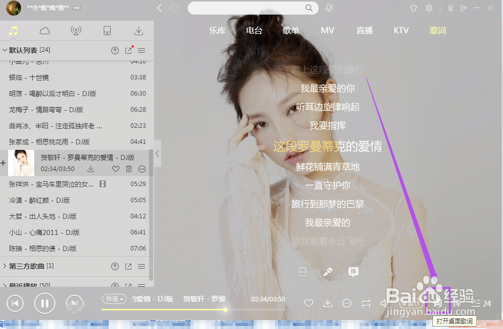Image resolution: width=503 pixels, height=329 pixels.
Task: Click the refresh icon beside the search box
Action: coord(175,8)
